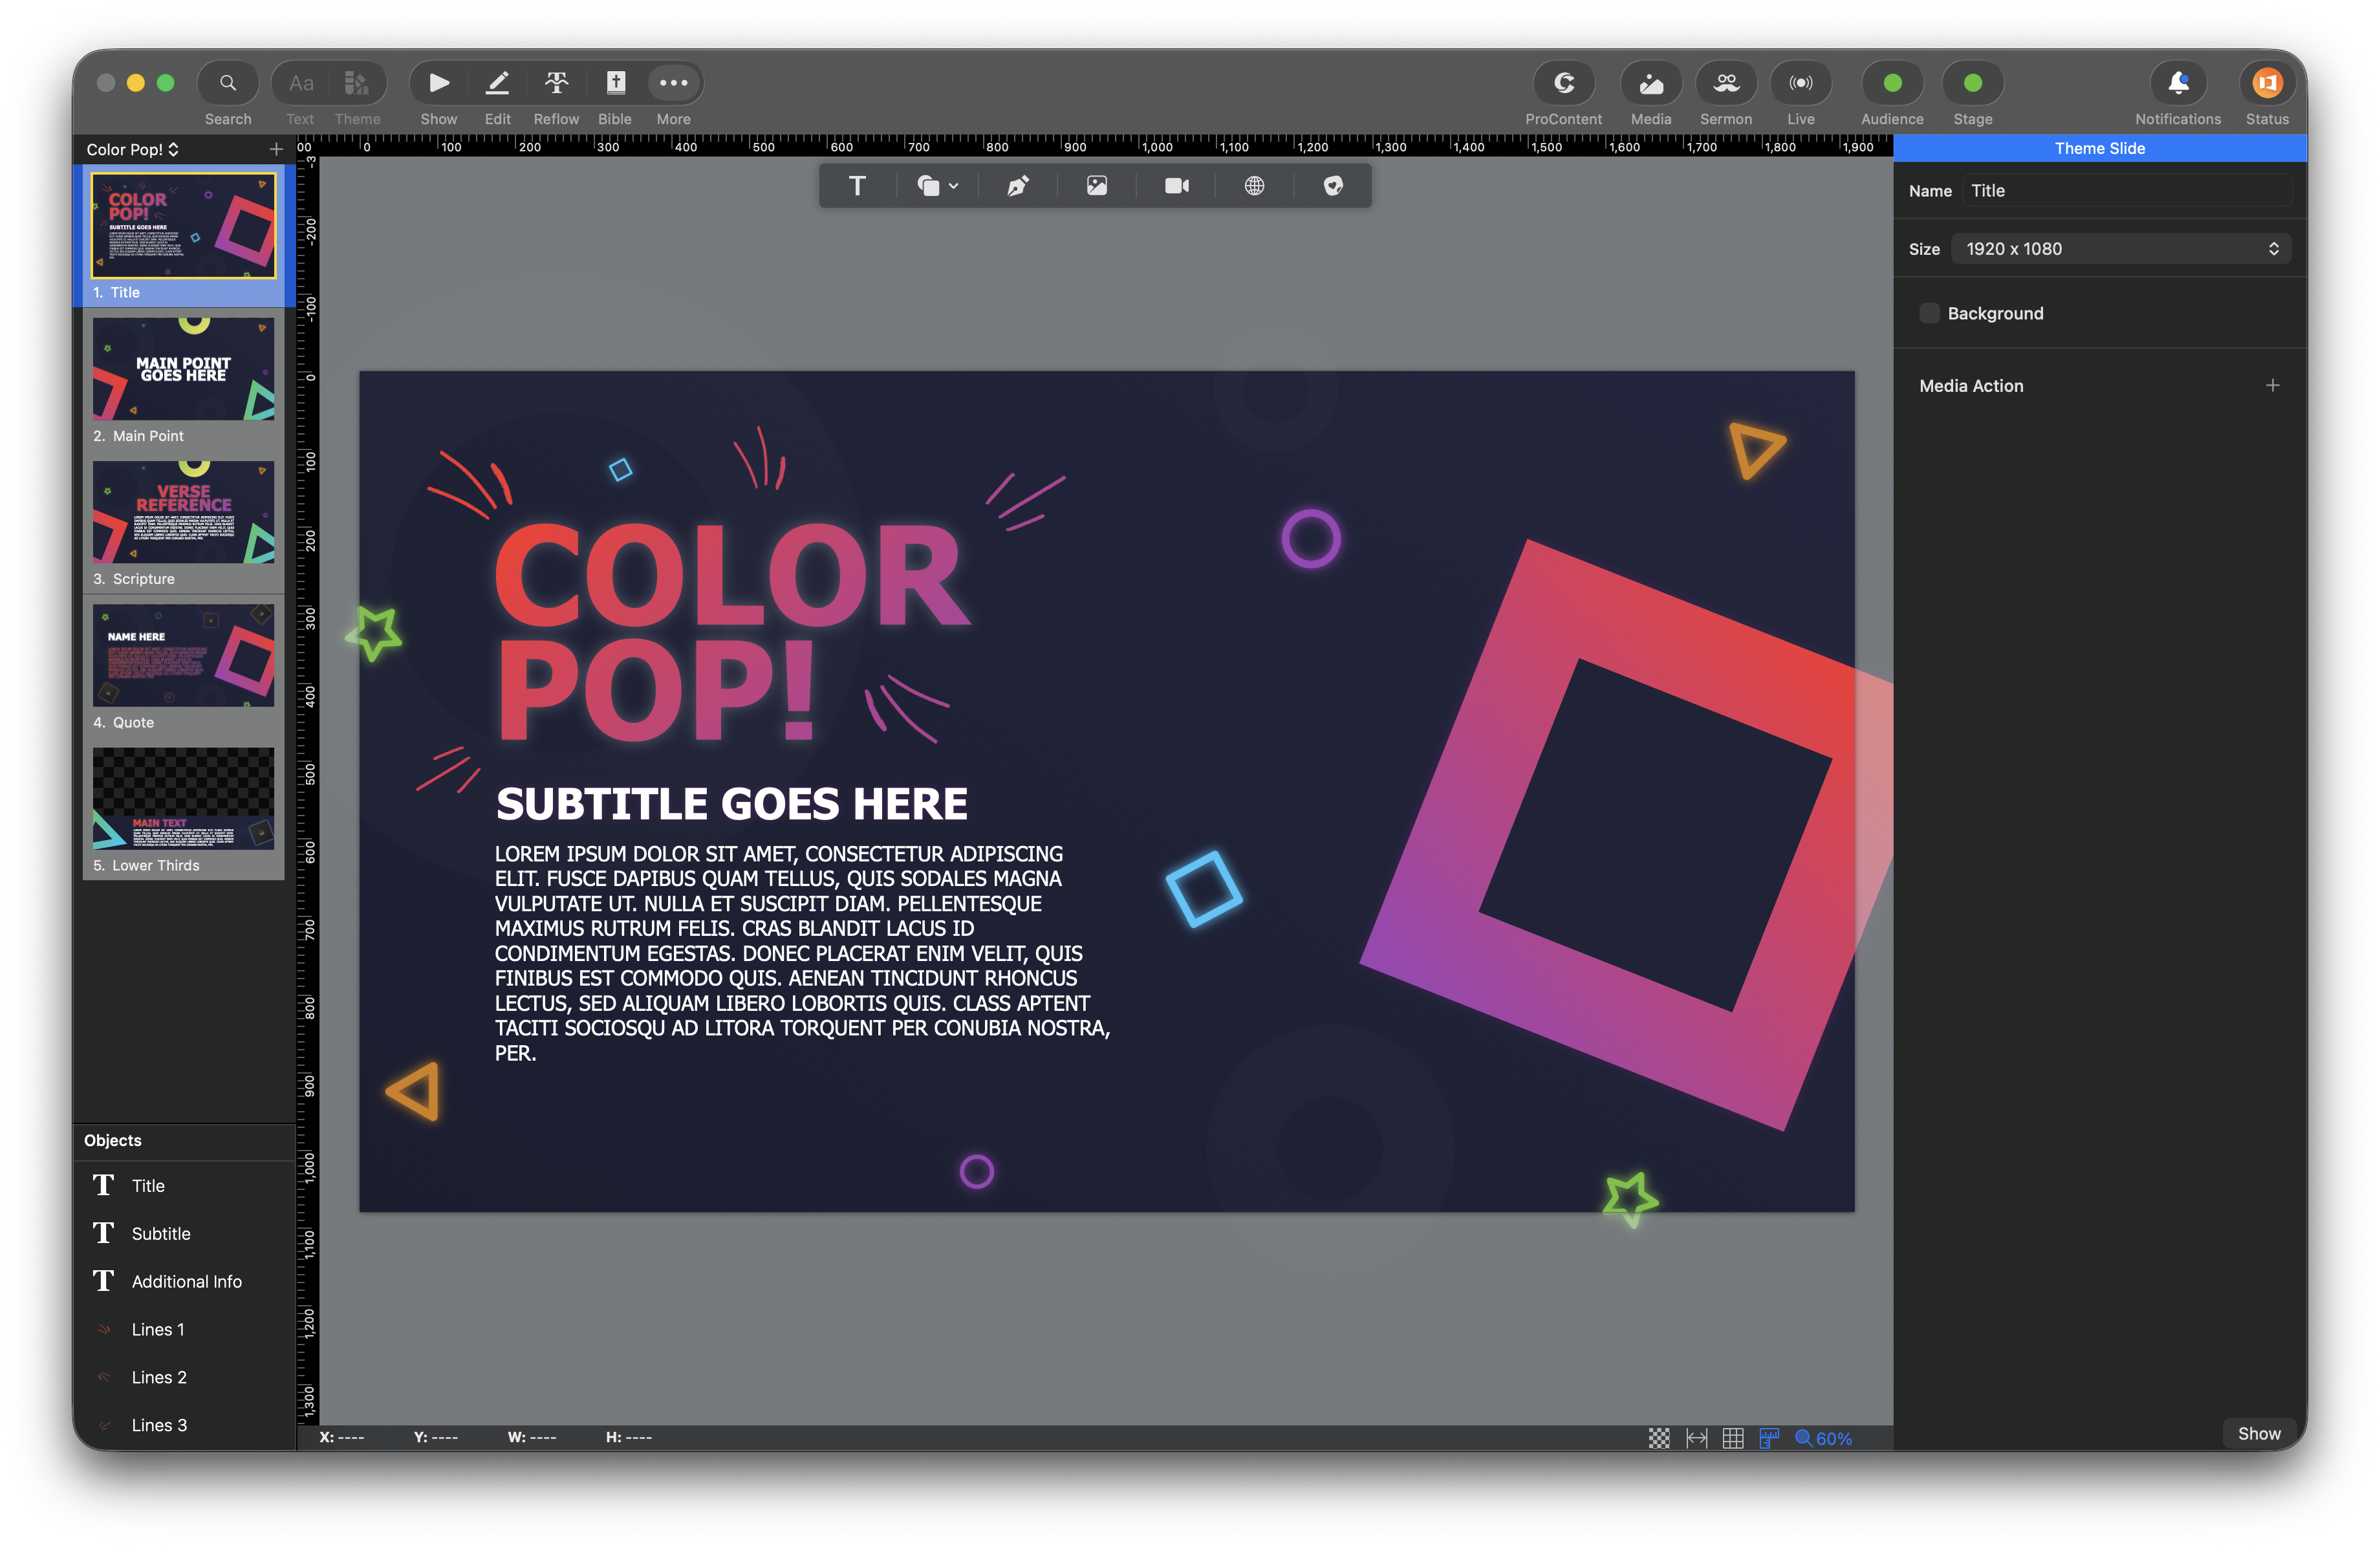Open the Live streaming control

1800,84
